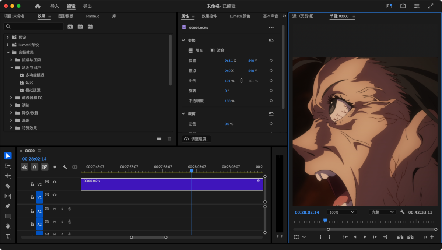
Task: Toggle lock on track V2
Action: [x=32, y=184]
